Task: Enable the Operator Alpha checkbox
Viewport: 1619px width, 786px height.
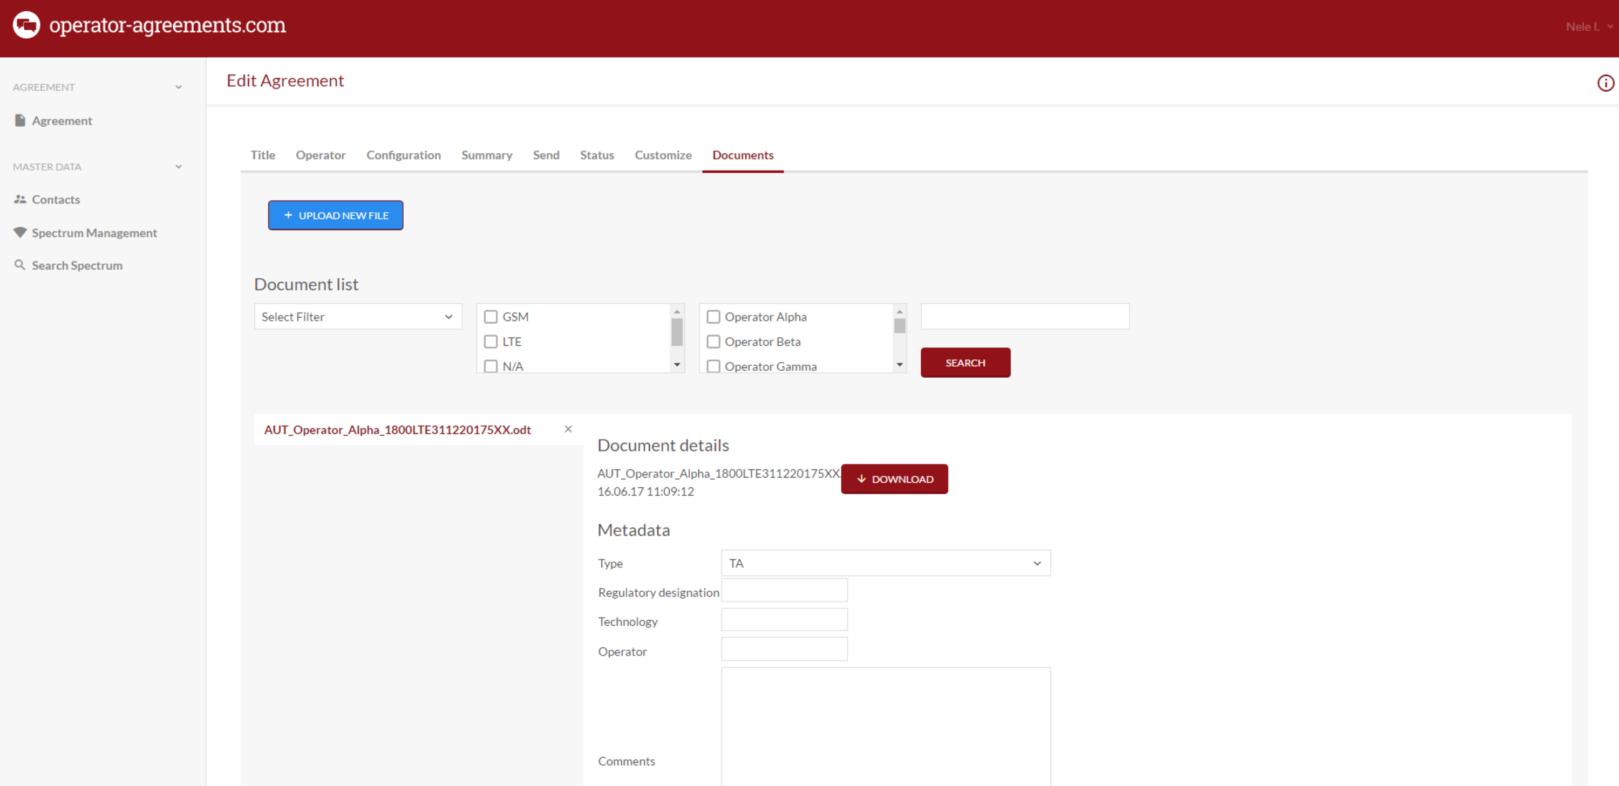Action: coord(713,317)
